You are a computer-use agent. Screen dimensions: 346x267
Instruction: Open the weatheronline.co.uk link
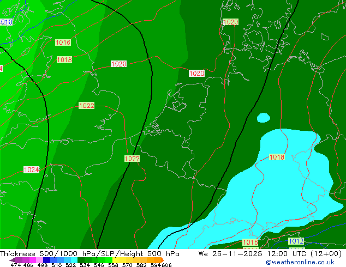(300, 262)
